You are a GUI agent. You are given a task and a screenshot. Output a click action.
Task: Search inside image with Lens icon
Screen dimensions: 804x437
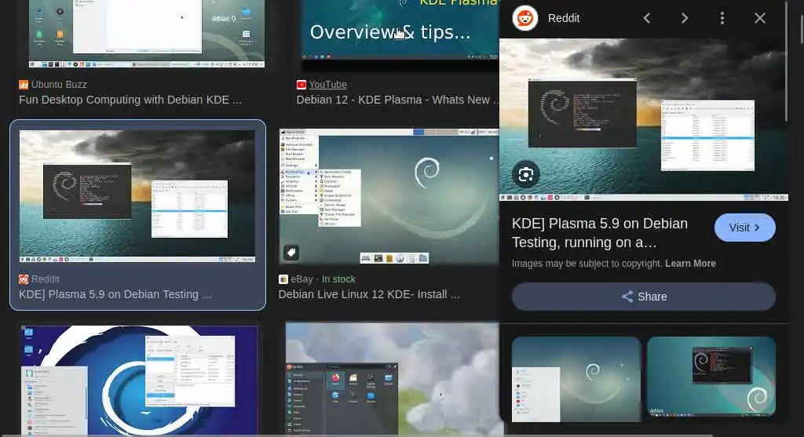(525, 175)
